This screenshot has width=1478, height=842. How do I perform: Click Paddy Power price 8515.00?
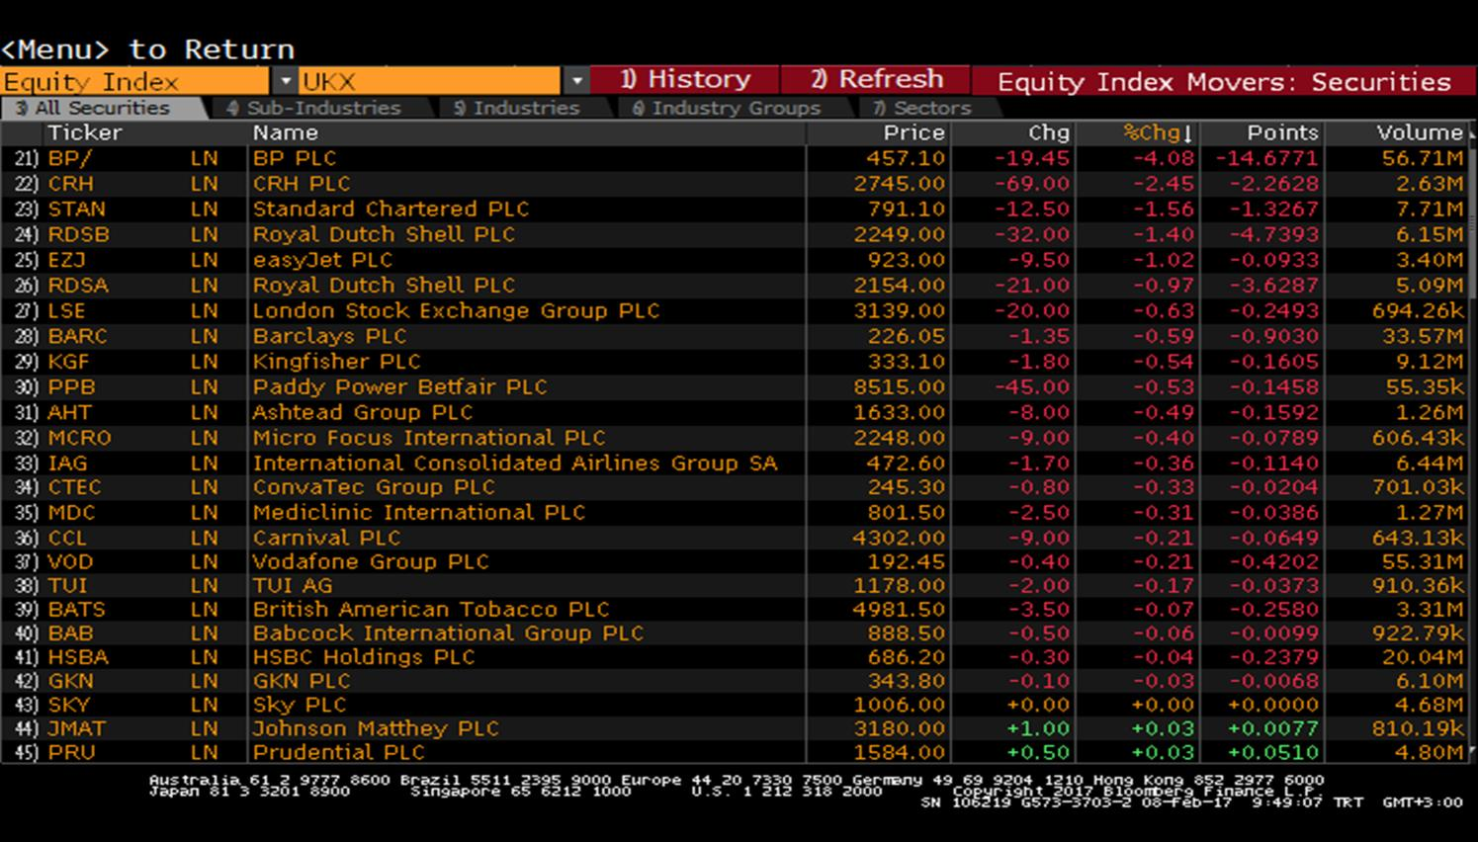point(899,387)
